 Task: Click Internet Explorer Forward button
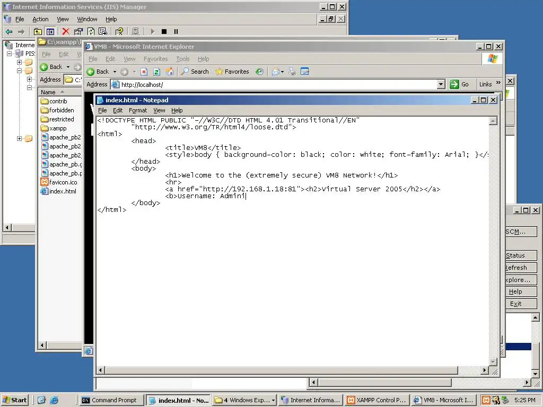click(124, 72)
